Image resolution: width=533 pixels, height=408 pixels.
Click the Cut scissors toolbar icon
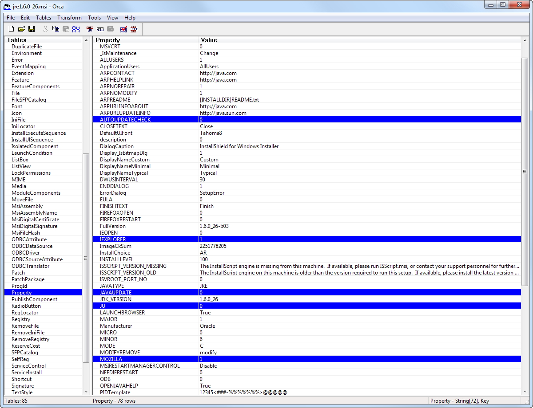click(45, 29)
